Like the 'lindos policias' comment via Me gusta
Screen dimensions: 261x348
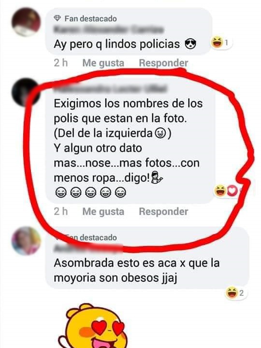point(103,63)
